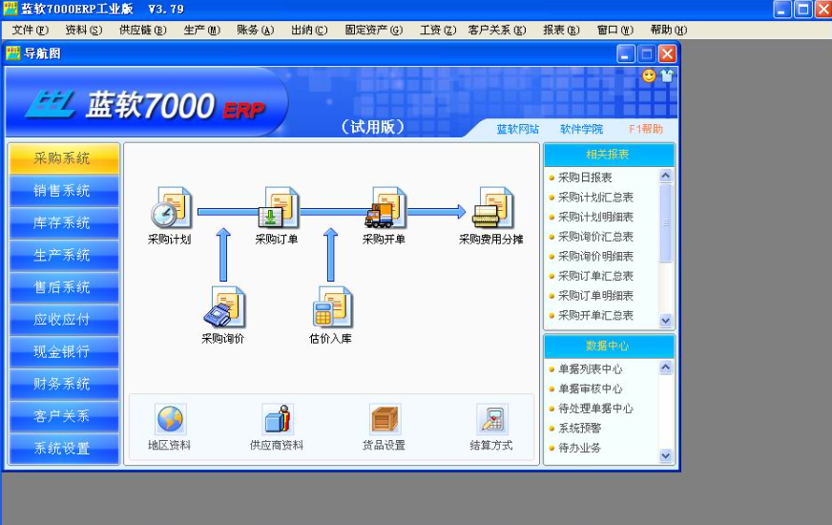Click down arrow of 数据中心 scrollbar

[666, 455]
